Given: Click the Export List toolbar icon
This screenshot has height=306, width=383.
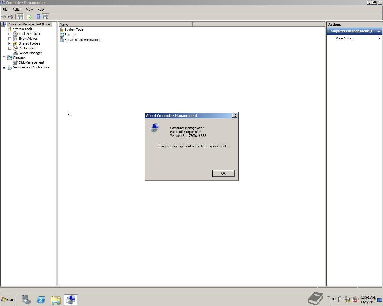Looking at the screenshot, I should 29,17.
